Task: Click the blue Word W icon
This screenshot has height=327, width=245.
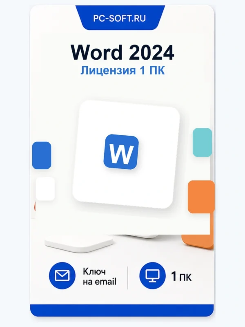Action: 121,152
